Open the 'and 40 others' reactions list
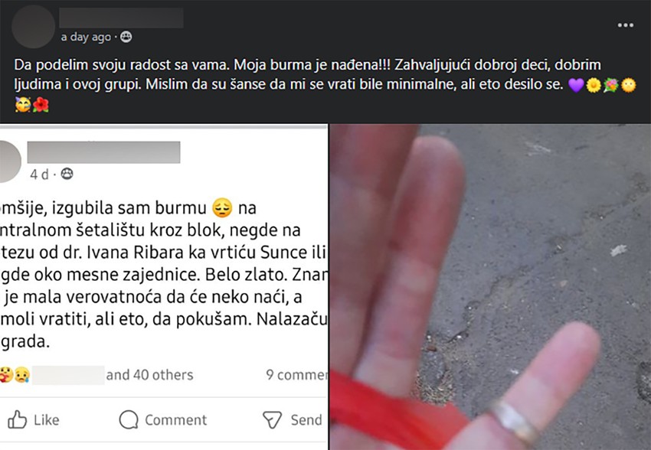 coord(149,375)
